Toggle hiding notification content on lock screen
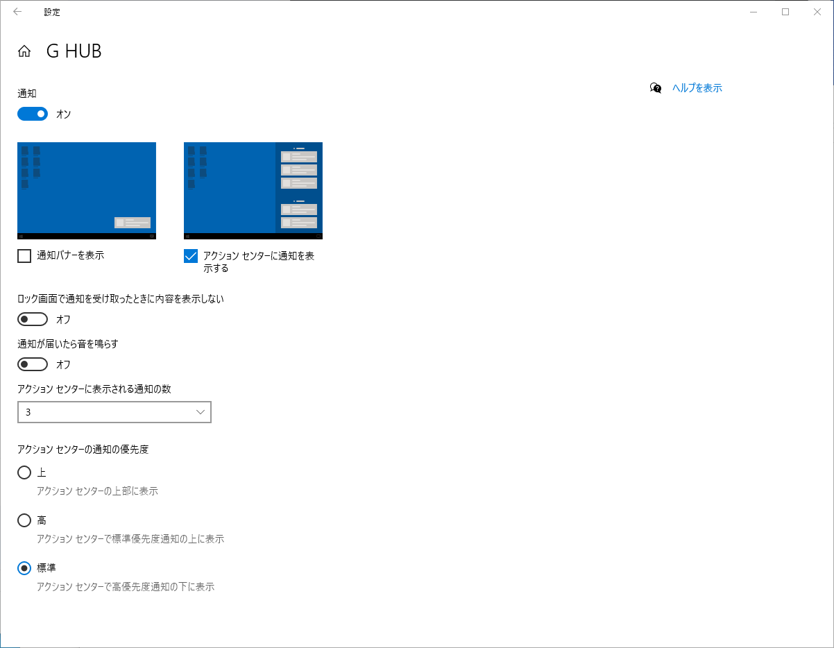 tap(33, 319)
